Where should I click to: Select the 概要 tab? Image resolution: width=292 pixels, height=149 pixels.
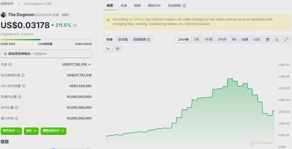click(110, 6)
